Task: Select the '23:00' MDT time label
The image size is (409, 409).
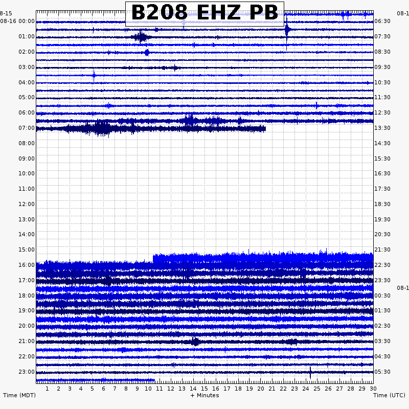Action: coord(27,372)
